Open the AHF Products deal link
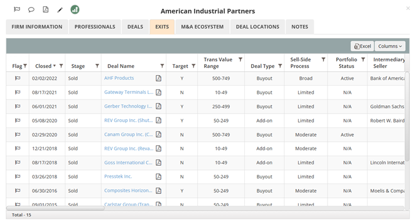Viewport: 415px width, 220px height. pos(119,78)
